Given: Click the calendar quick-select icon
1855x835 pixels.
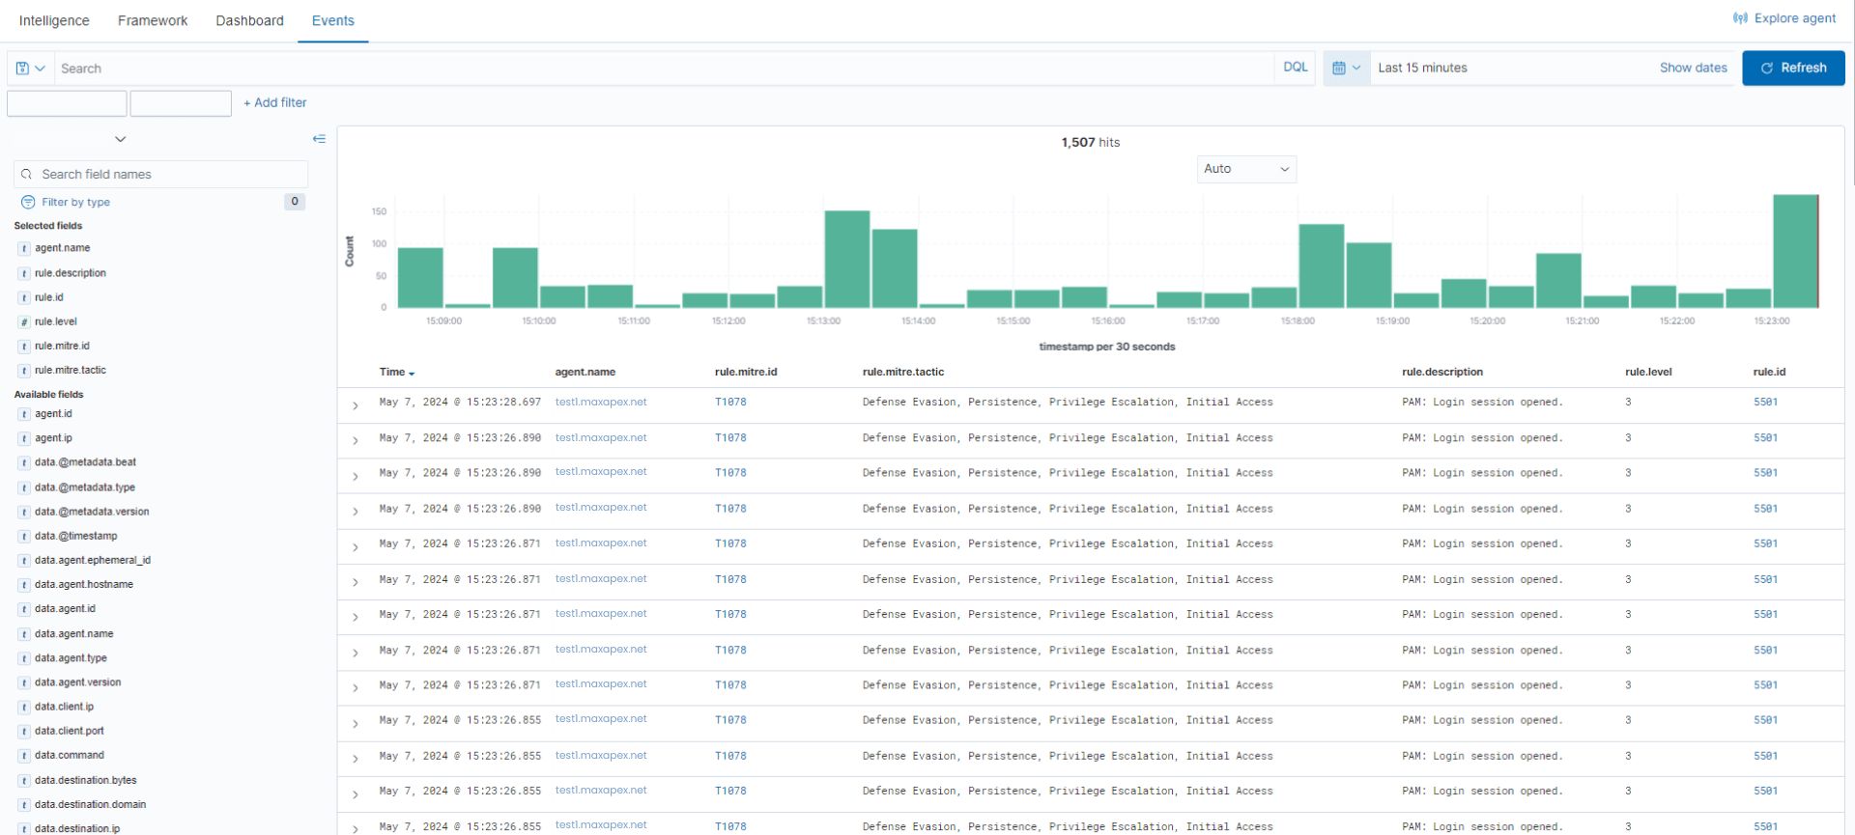Looking at the screenshot, I should [1346, 68].
